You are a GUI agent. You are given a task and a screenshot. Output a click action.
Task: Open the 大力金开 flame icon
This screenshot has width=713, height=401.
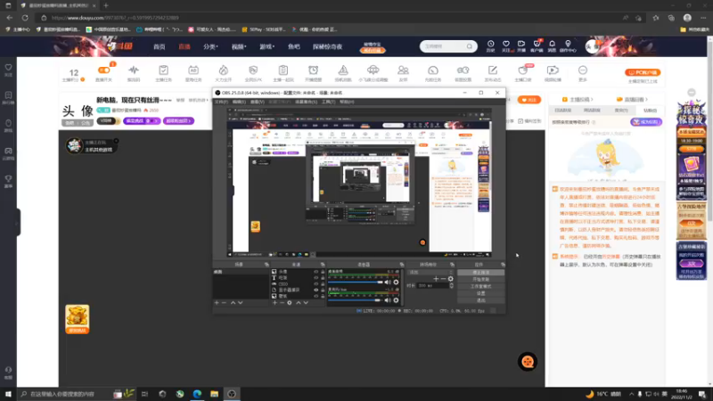pyautogui.click(x=224, y=70)
